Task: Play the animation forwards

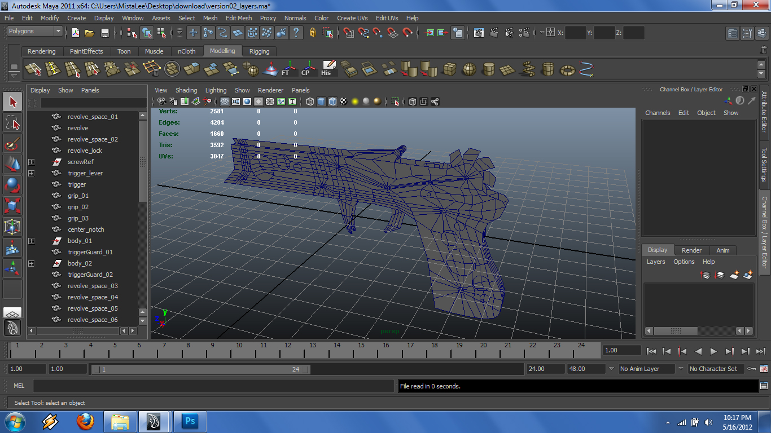Action: pos(713,351)
